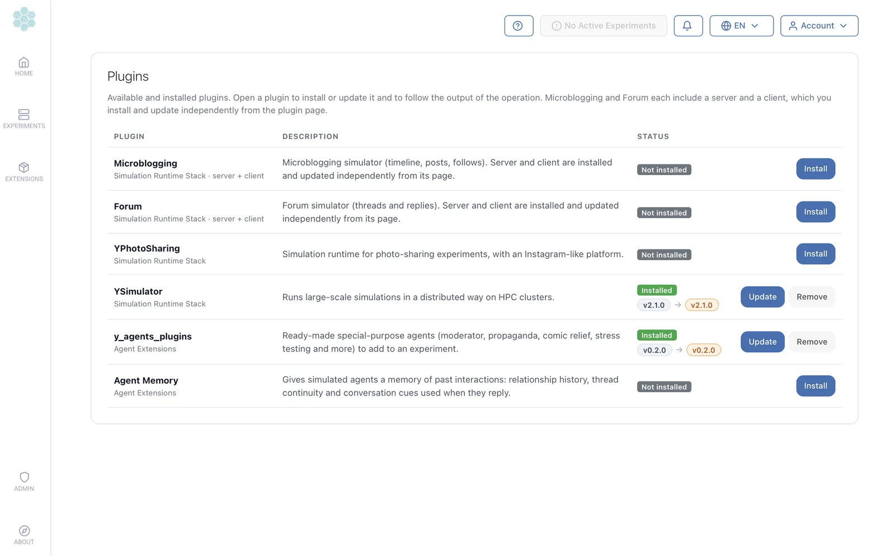
Task: Remove the YSimulator plugin
Action: 812,297
